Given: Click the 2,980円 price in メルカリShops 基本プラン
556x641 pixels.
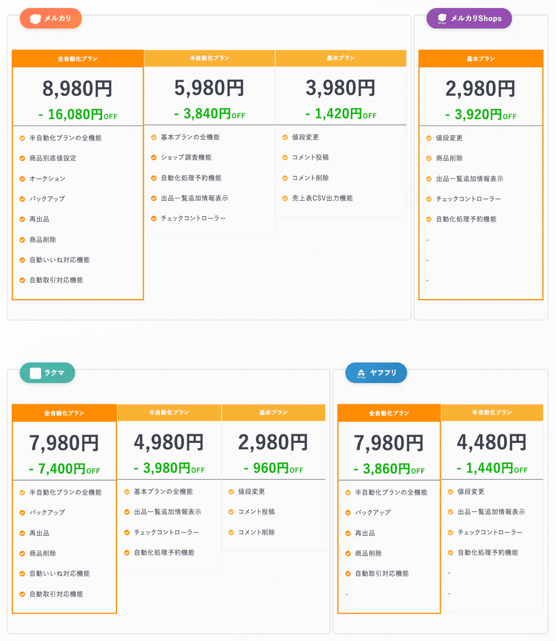Looking at the screenshot, I should click(481, 89).
